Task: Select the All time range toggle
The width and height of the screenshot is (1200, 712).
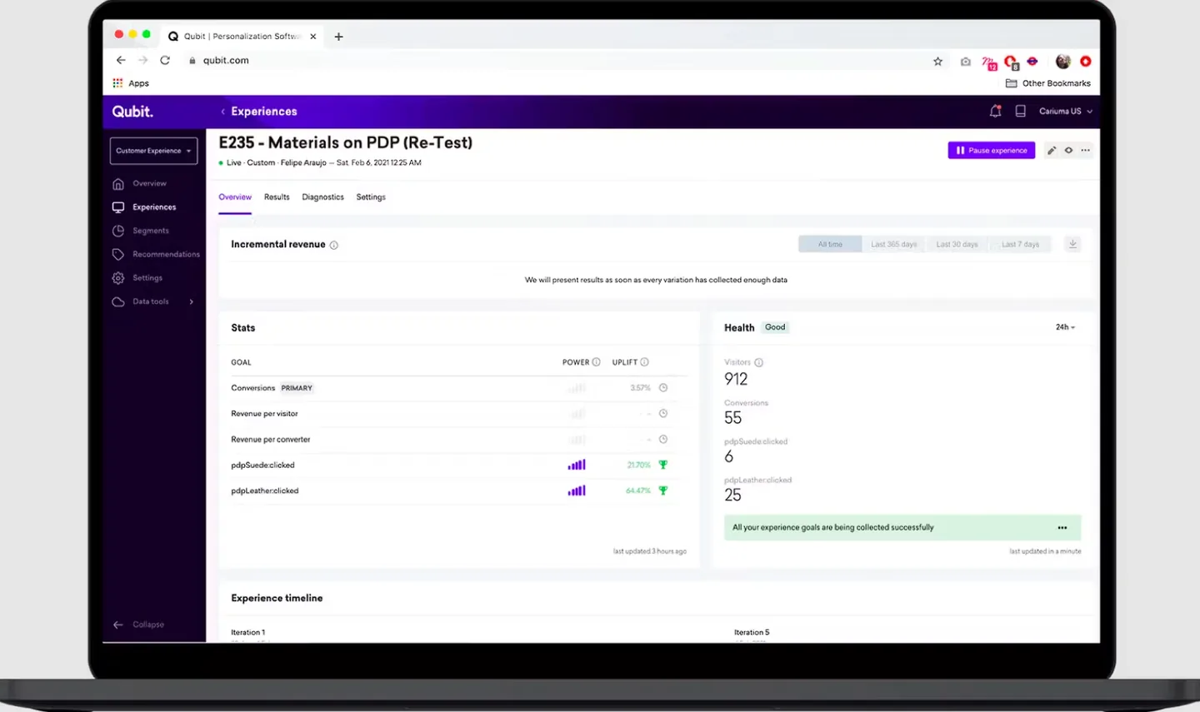Action: point(830,244)
